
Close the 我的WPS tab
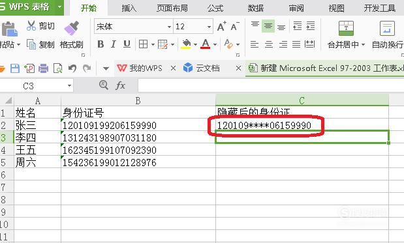(x=174, y=68)
